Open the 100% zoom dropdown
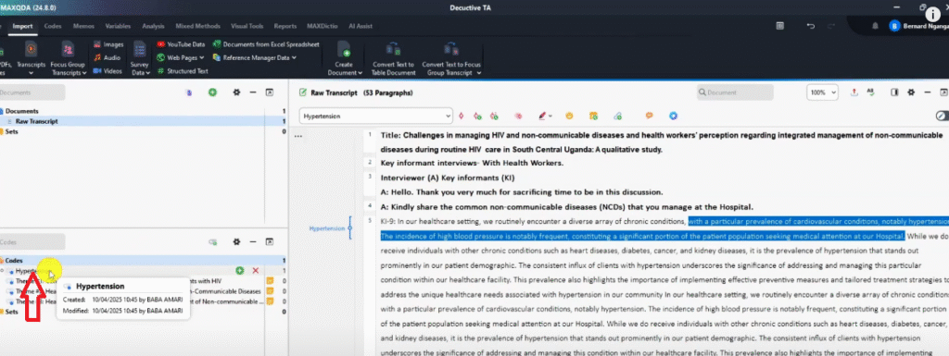Screen dimensions: 949x356 (823, 92)
